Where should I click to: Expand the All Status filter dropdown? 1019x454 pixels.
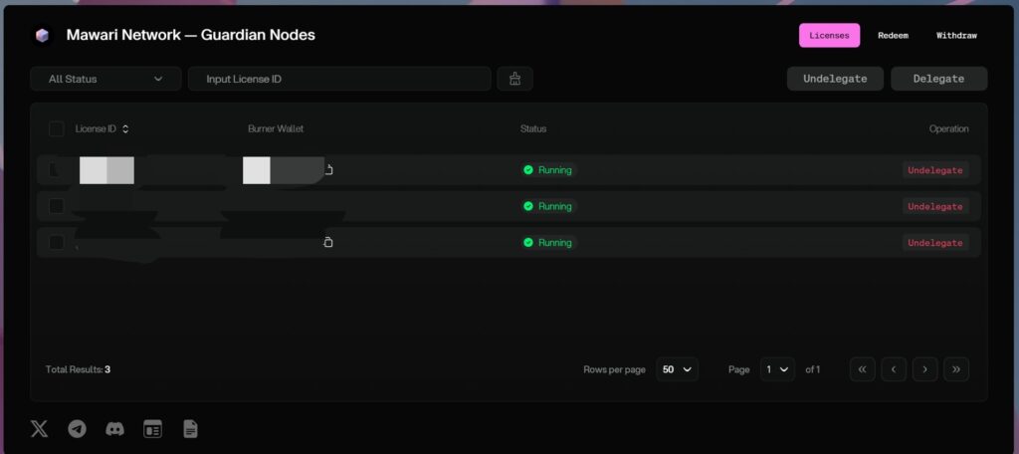pyautogui.click(x=105, y=79)
